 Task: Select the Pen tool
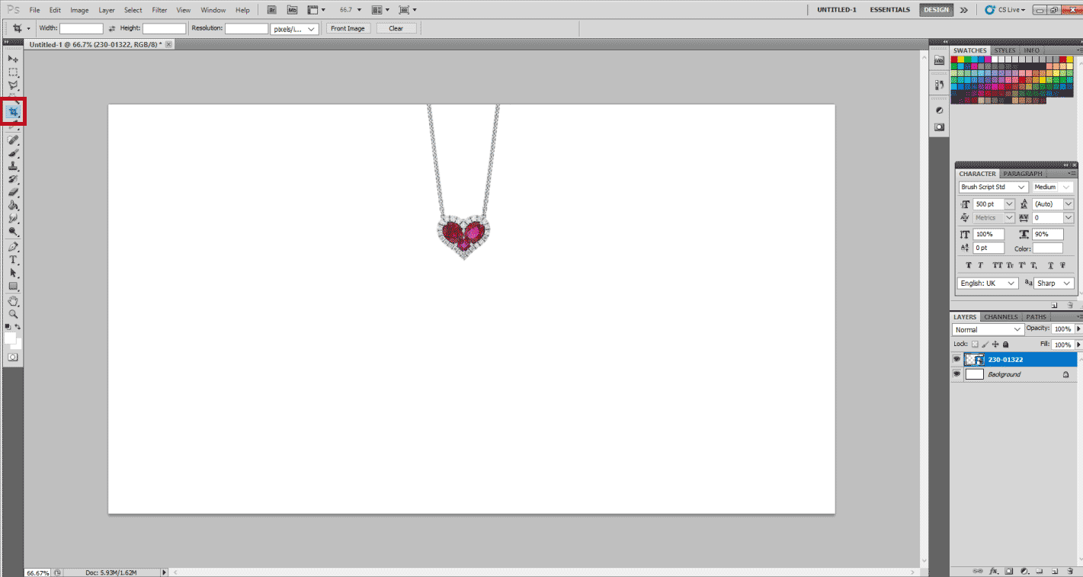point(13,247)
